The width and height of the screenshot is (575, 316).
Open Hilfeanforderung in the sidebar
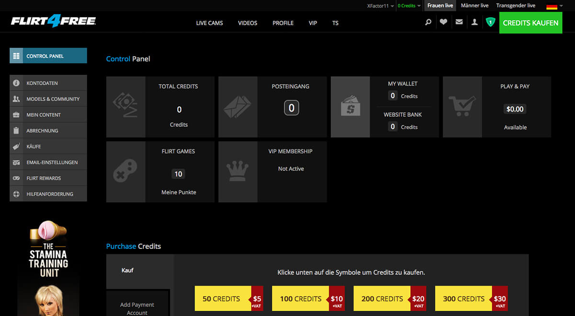[48, 194]
